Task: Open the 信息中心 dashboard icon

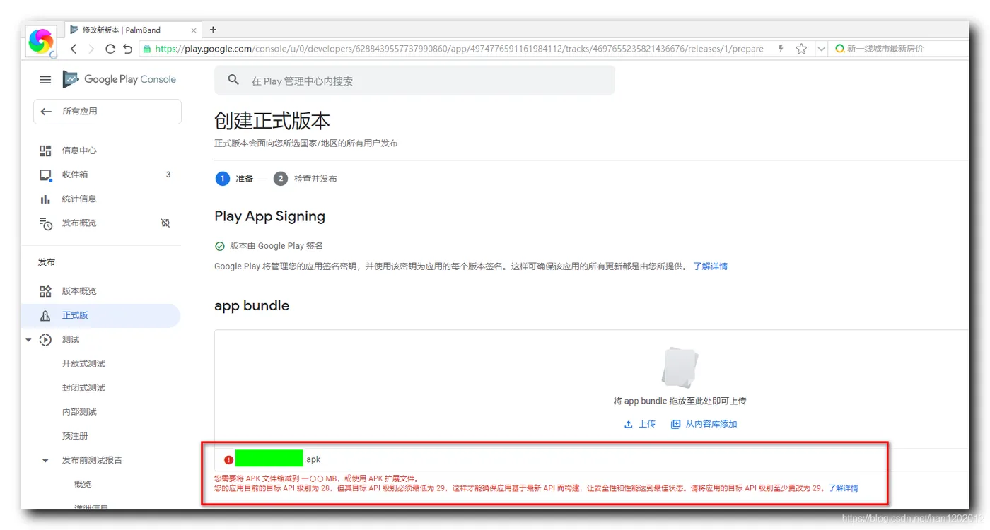Action: (45, 150)
